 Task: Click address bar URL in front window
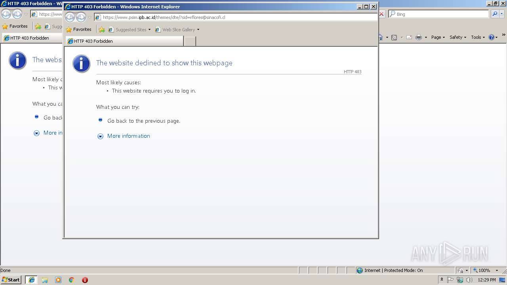click(x=164, y=17)
